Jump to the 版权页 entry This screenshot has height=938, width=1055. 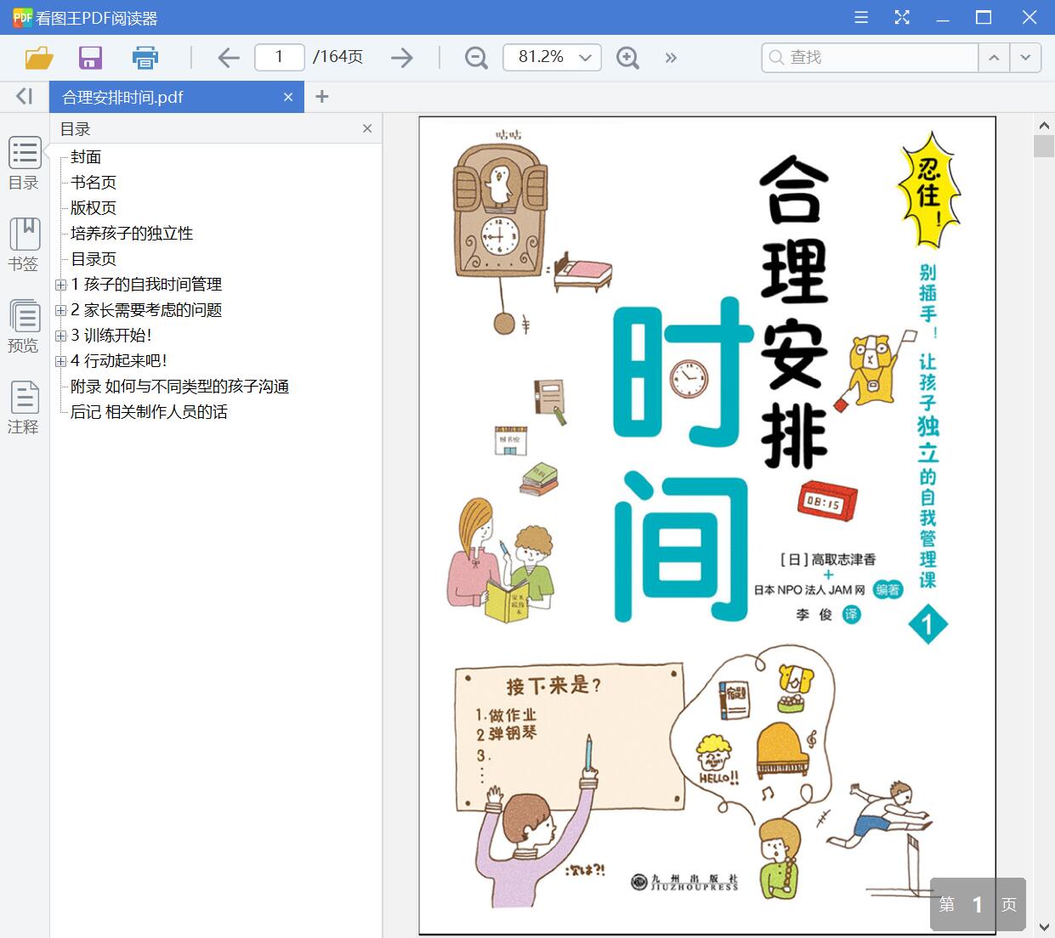[x=94, y=208]
